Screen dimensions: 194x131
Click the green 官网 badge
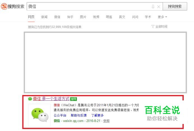tap(73, 99)
